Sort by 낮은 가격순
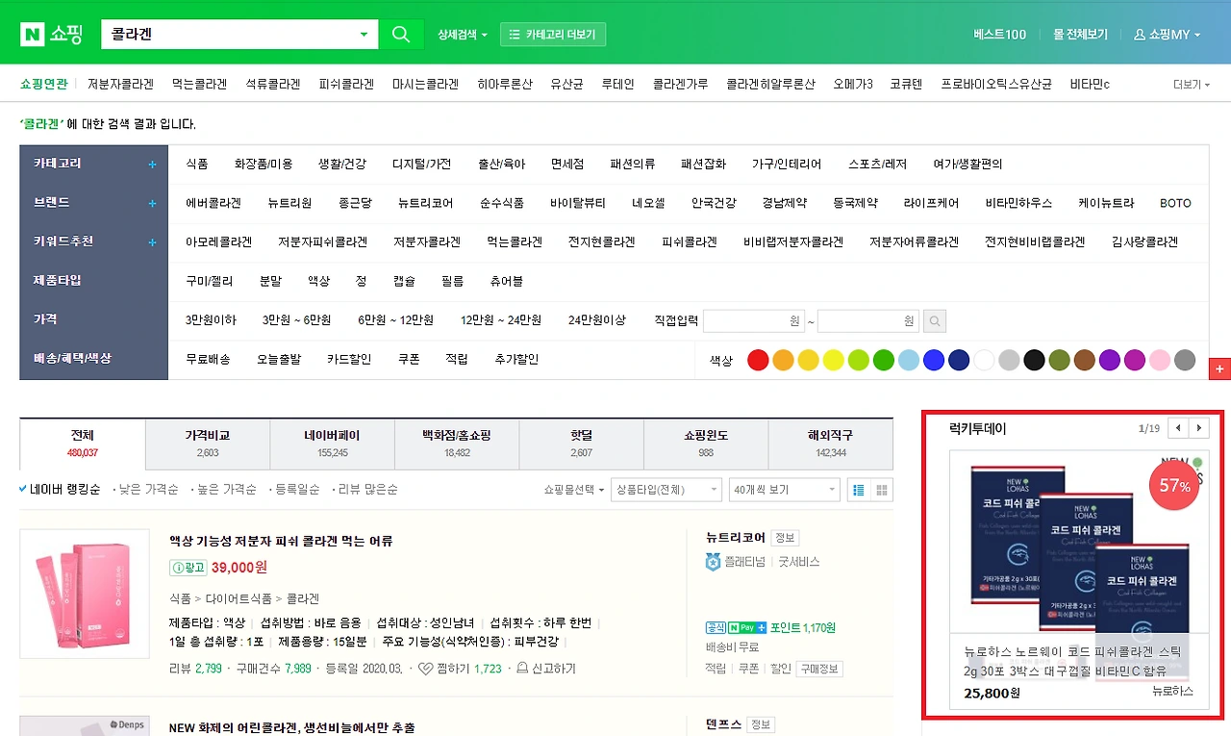This screenshot has width=1231, height=736. click(147, 490)
